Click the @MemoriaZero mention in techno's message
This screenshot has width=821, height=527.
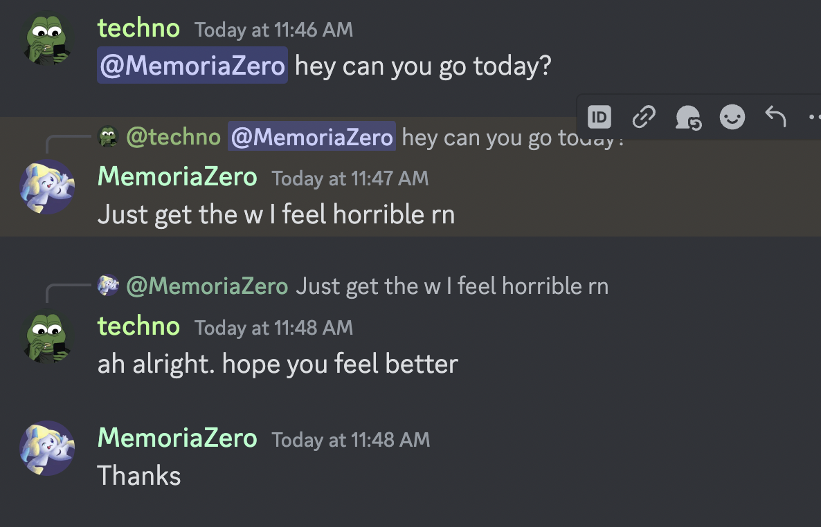[x=192, y=65]
